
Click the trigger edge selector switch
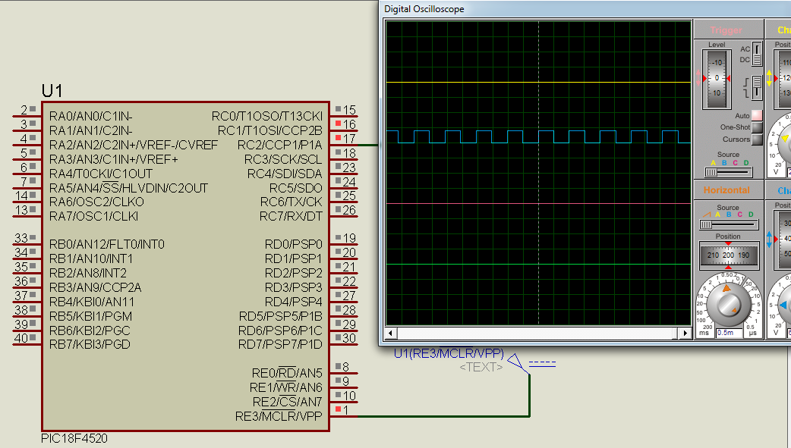tap(756, 86)
